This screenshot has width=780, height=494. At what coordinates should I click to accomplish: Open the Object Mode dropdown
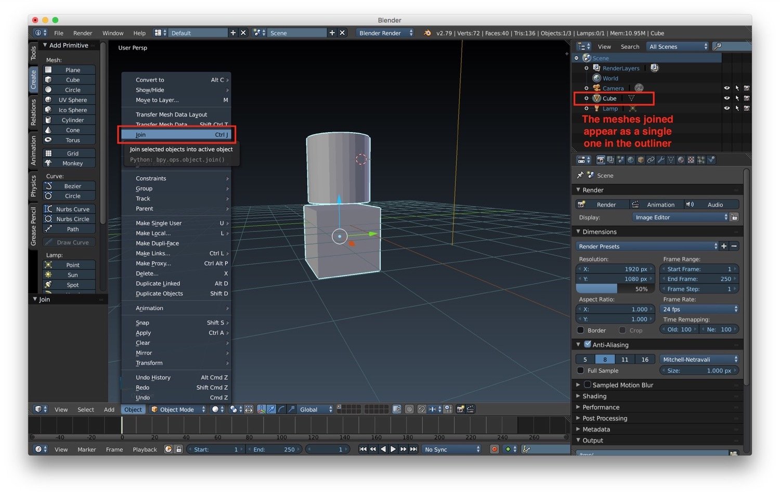tap(178, 409)
